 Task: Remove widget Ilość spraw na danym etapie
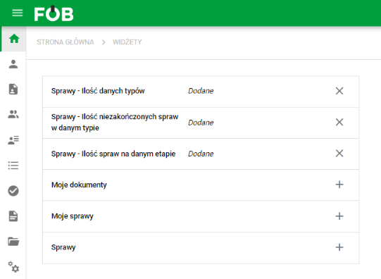339,154
